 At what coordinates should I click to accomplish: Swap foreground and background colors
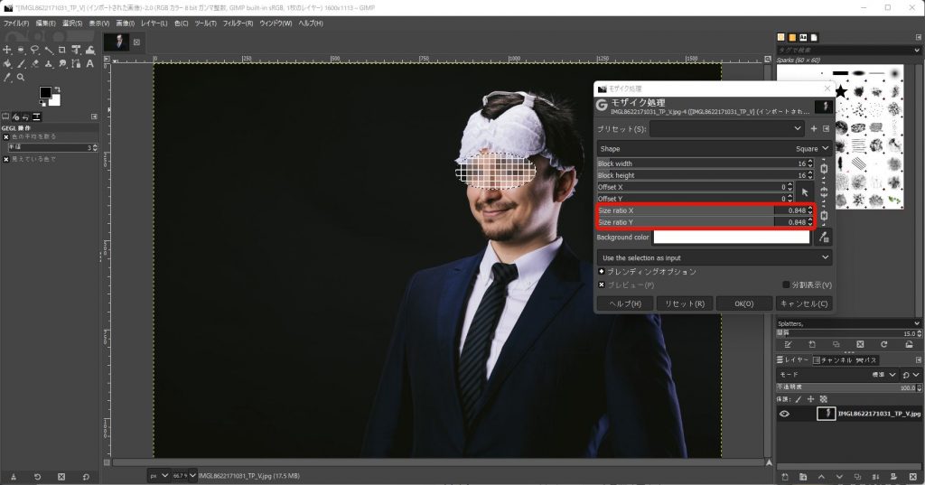58,89
